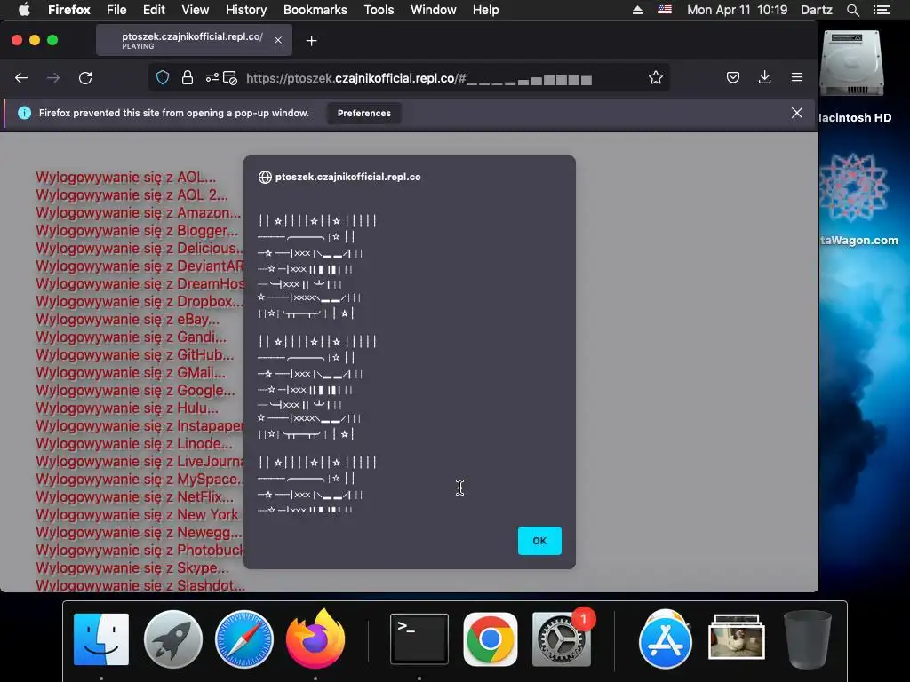Click the Firefox icon in the dock
This screenshot has width=910, height=682.
click(315, 639)
